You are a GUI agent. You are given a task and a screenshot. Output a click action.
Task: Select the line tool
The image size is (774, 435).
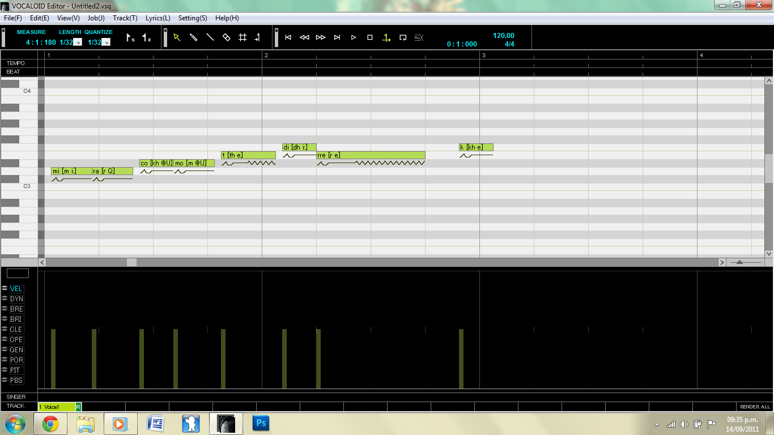pyautogui.click(x=210, y=37)
